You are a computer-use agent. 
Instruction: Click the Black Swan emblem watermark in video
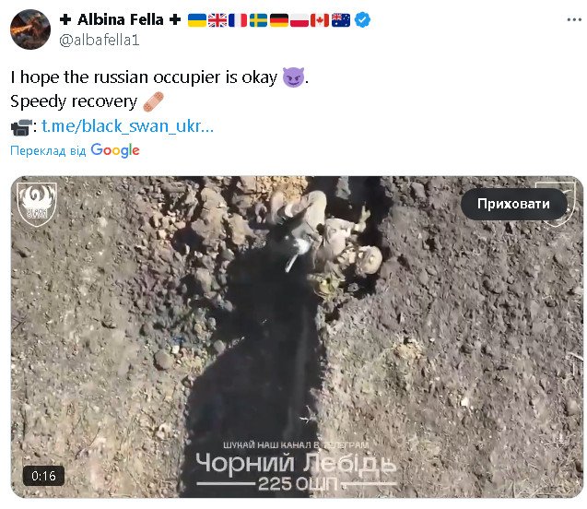pyautogui.click(x=37, y=204)
